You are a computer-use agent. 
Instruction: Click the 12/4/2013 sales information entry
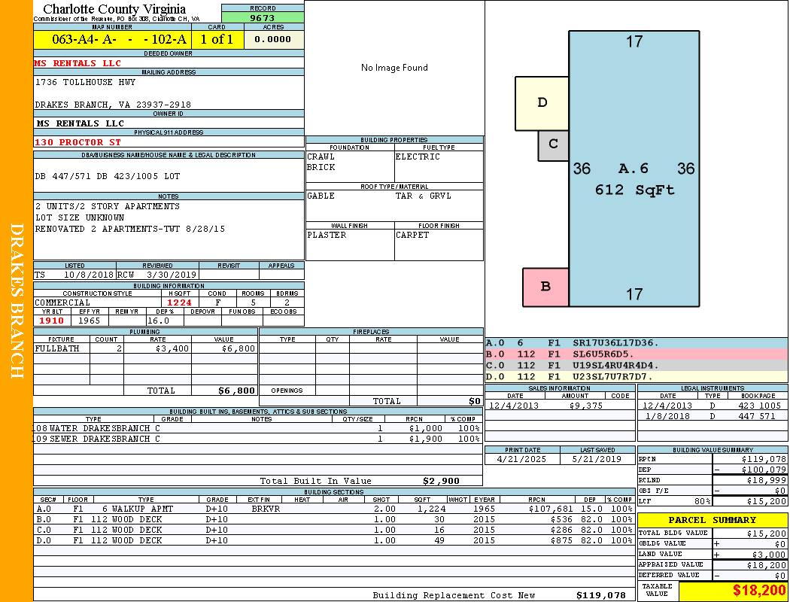560,406
